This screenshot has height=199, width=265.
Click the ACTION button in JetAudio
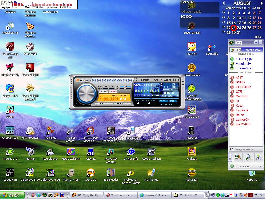(99, 104)
